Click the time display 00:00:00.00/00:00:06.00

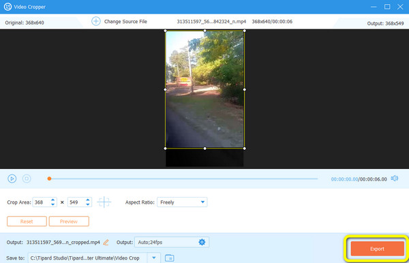click(x=359, y=179)
